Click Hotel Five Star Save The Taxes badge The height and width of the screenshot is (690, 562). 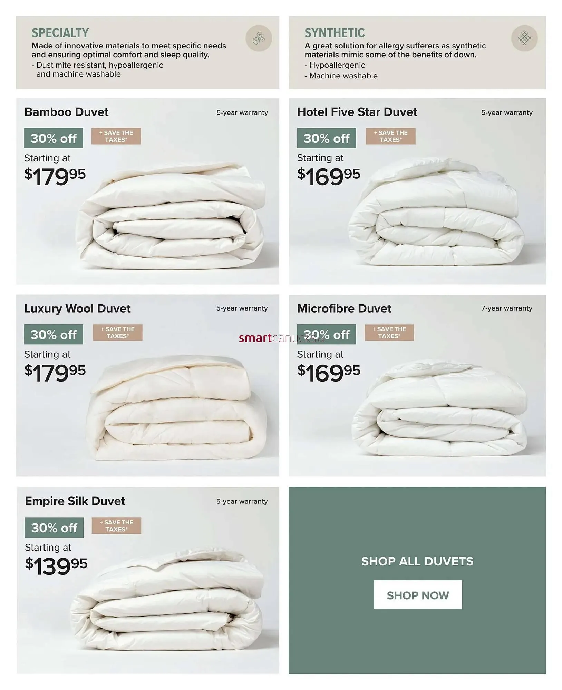pyautogui.click(x=391, y=136)
